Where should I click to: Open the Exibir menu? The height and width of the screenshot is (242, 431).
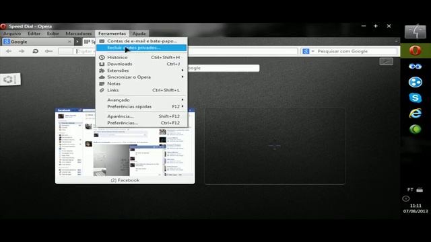53,34
